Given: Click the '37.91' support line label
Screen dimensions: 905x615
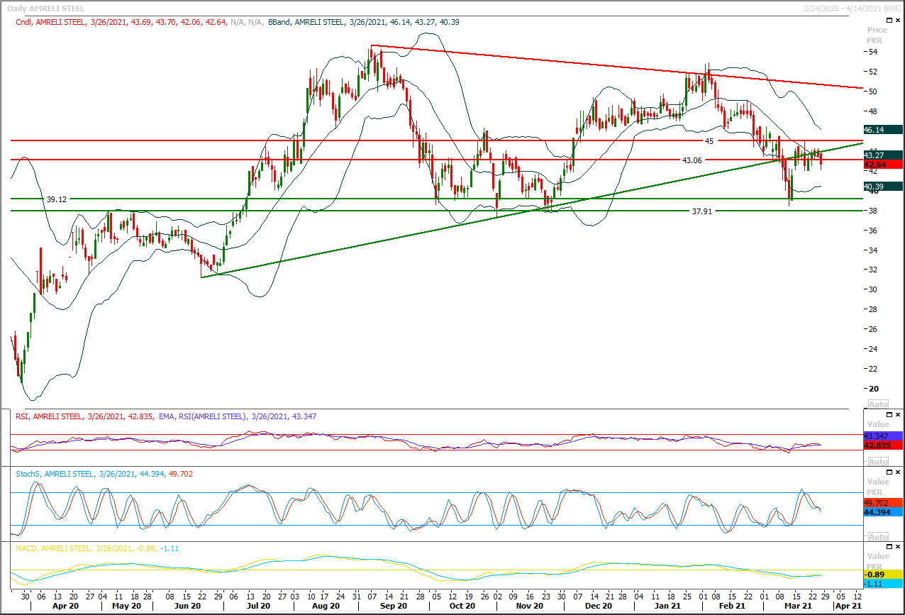Looking at the screenshot, I should [702, 211].
